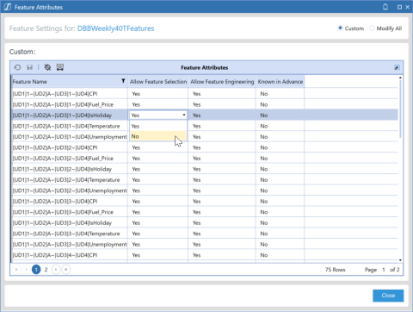Select the Custom radio option
The height and width of the screenshot is (312, 413).
(340, 28)
